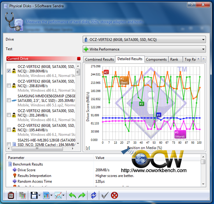Select the Random Access Time row
214x204 pixels.
(103, 181)
